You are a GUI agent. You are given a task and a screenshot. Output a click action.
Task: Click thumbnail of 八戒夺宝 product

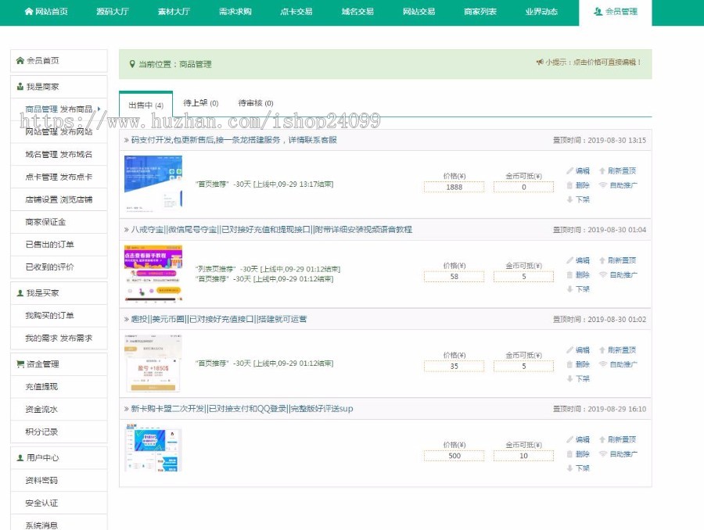153,273
